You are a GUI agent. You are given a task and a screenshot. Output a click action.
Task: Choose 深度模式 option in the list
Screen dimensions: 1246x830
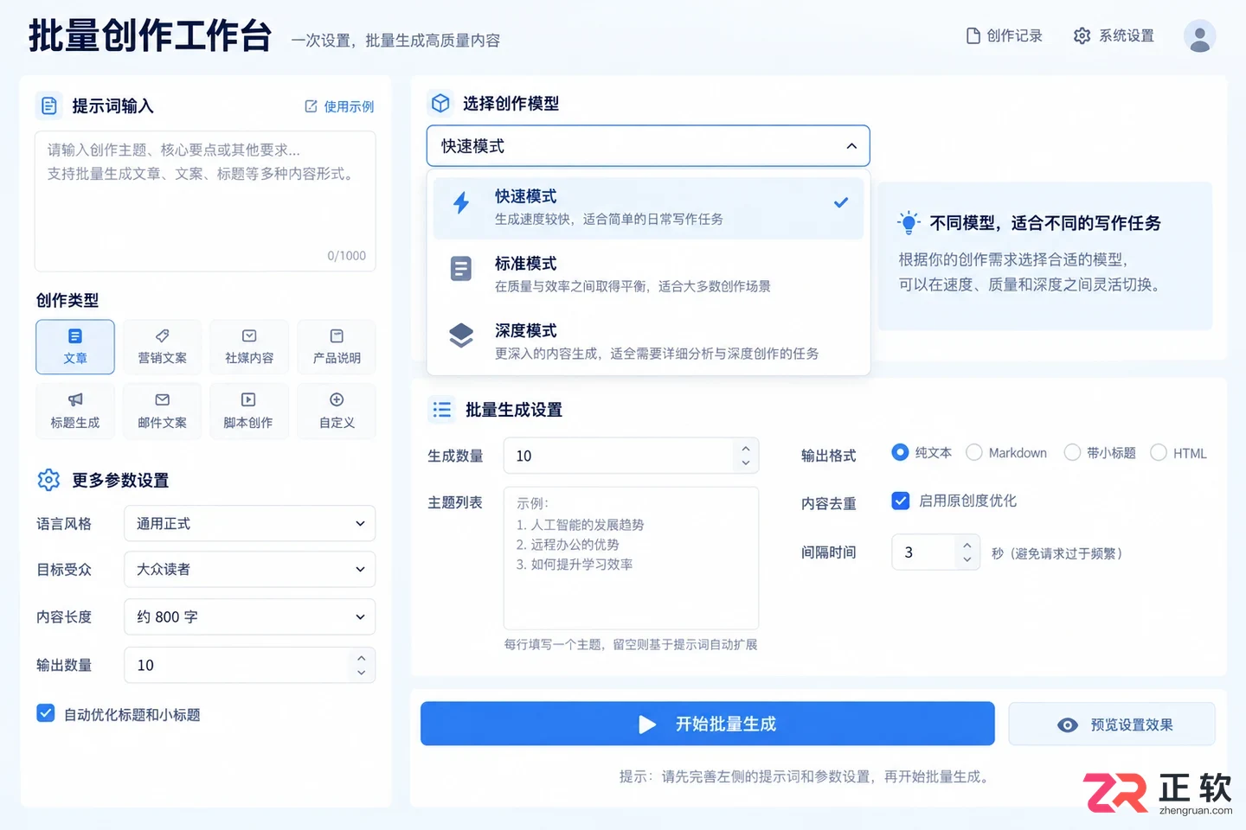648,342
